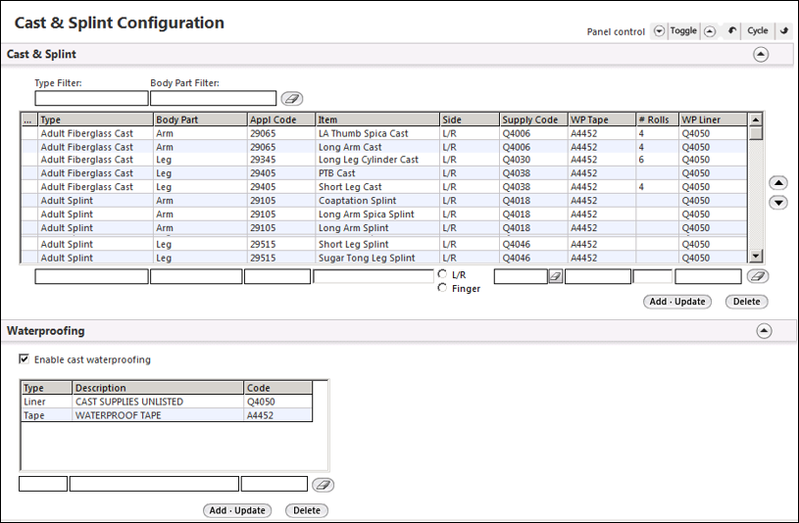
Task: Select the L/R side radio button
Action: [442, 274]
